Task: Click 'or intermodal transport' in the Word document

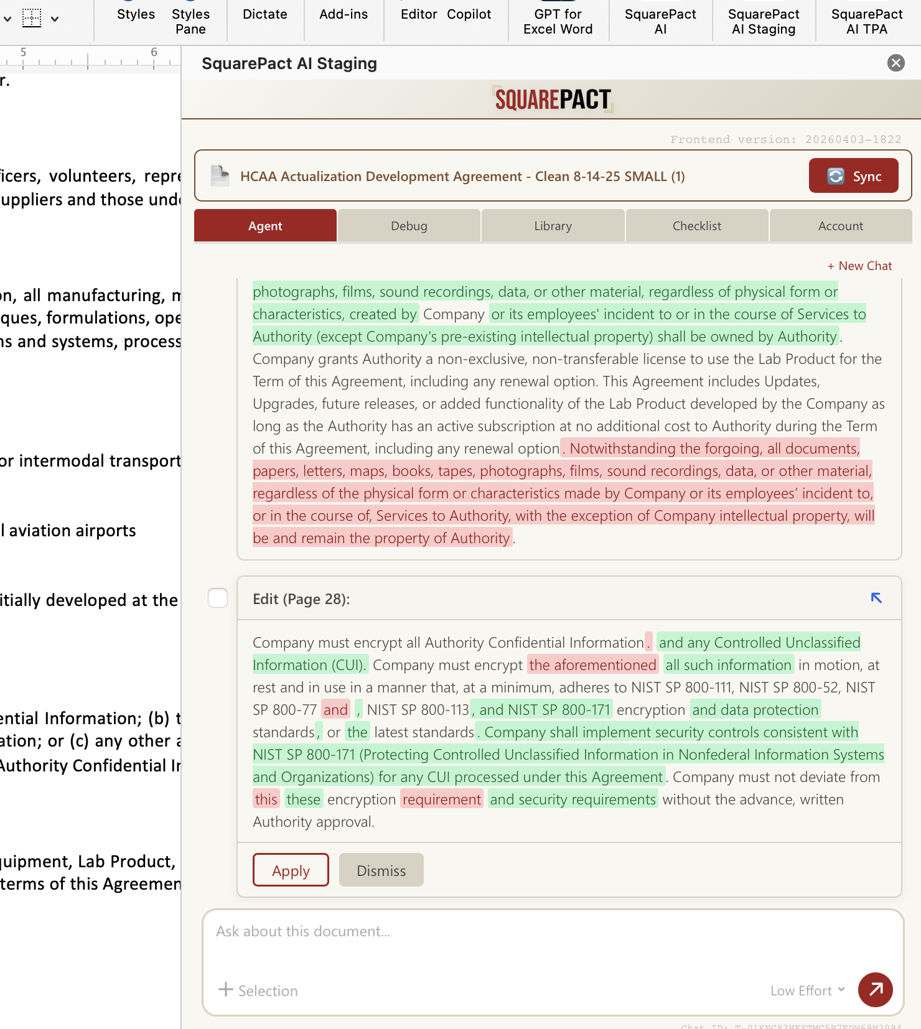Action: (x=91, y=461)
